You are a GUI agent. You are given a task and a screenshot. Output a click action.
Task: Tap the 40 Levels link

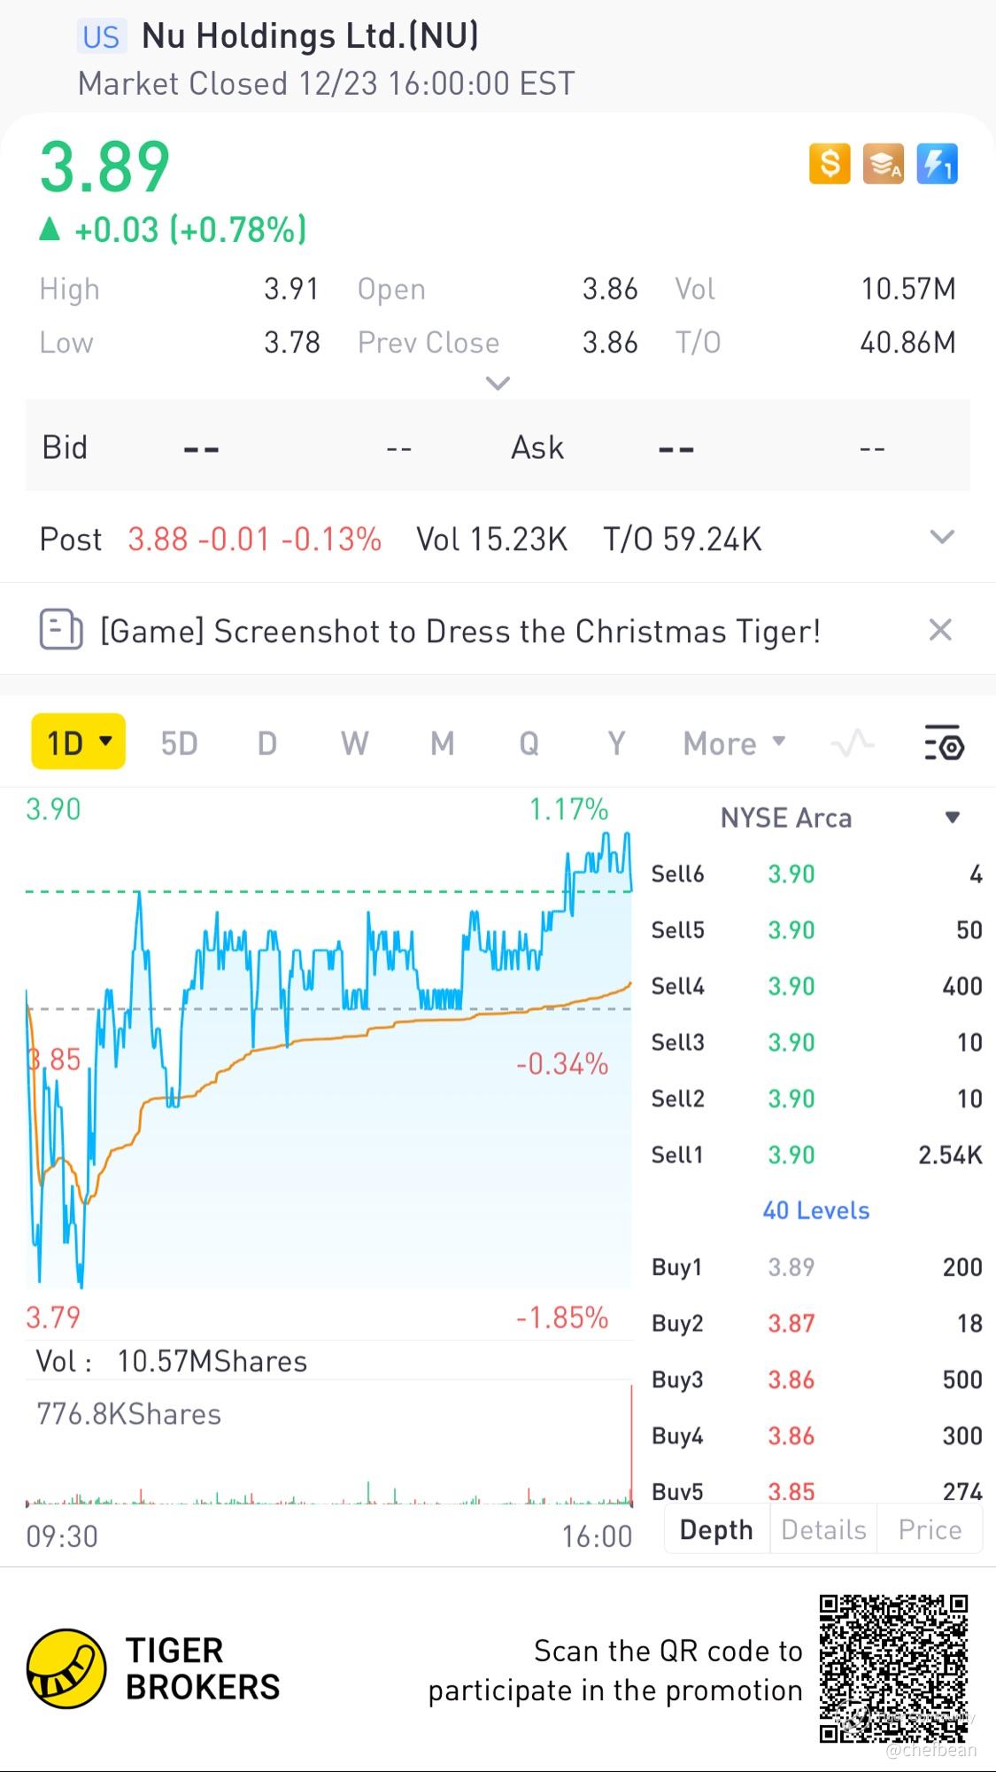click(x=815, y=1210)
